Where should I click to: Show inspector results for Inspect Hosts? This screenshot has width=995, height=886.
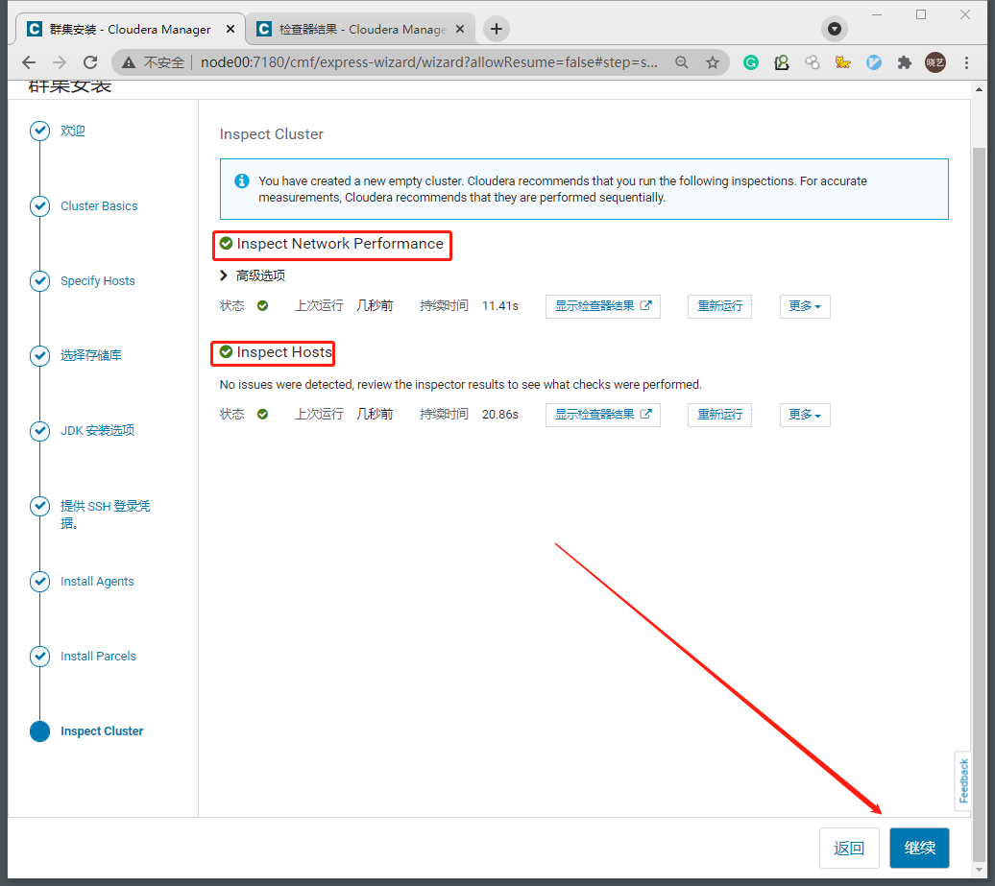(x=603, y=415)
